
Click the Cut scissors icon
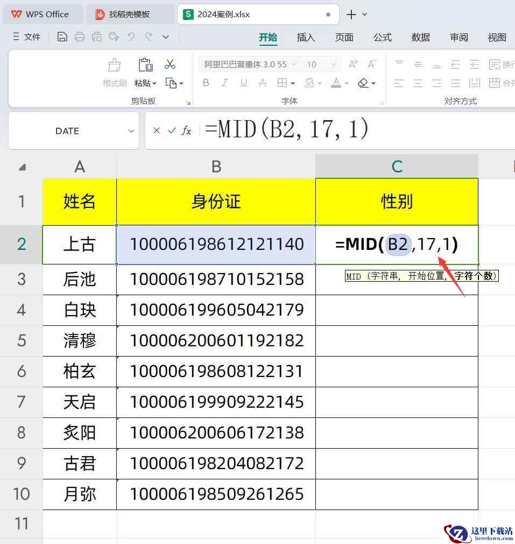[170, 65]
